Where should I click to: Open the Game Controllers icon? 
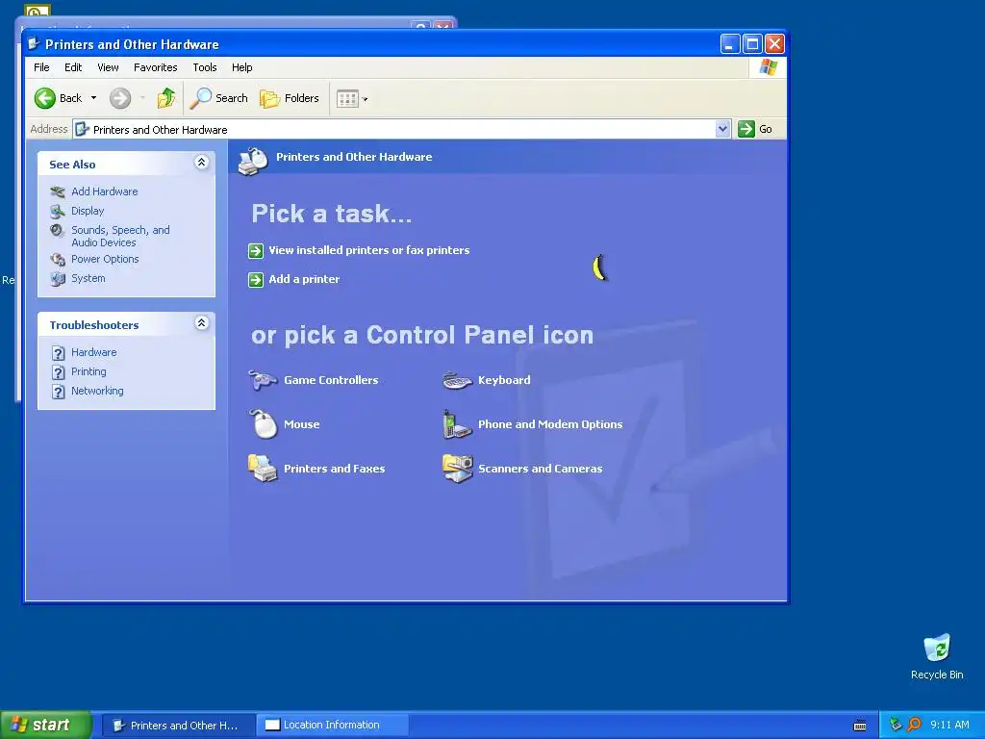point(262,380)
